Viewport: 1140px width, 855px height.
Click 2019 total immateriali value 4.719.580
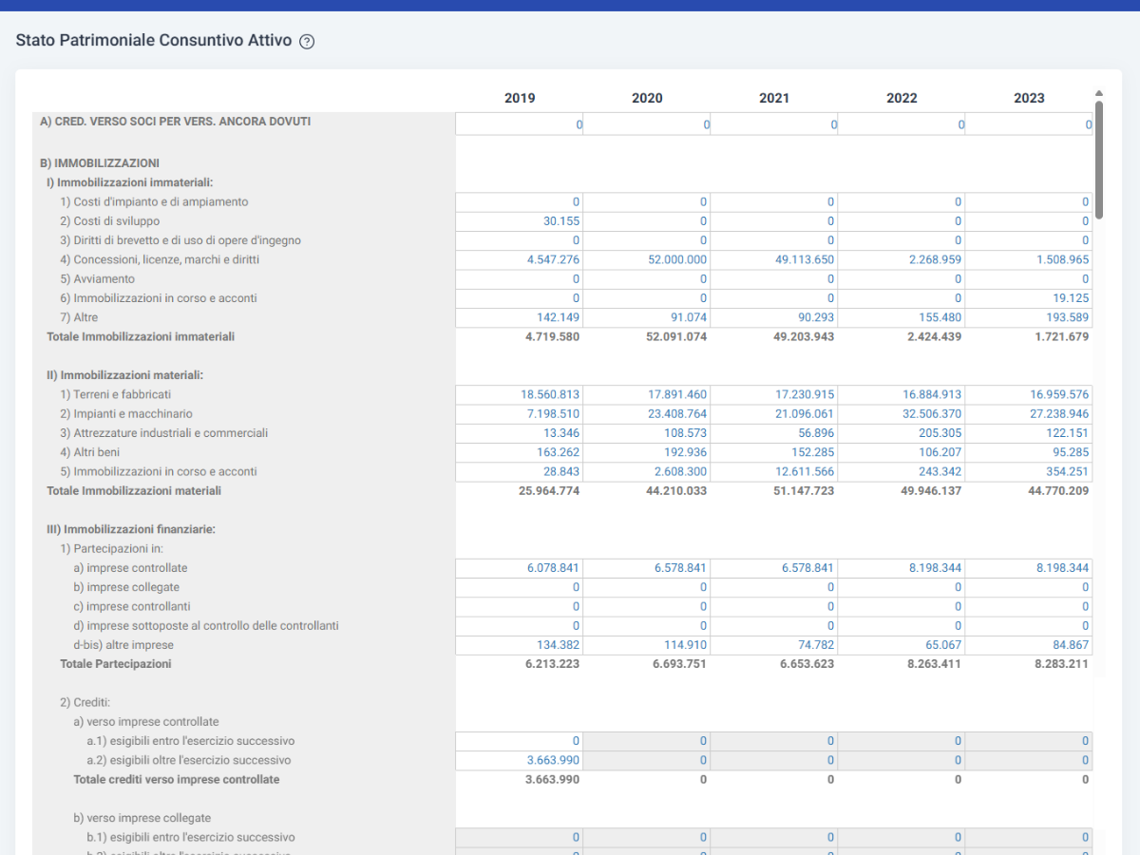pyautogui.click(x=552, y=336)
